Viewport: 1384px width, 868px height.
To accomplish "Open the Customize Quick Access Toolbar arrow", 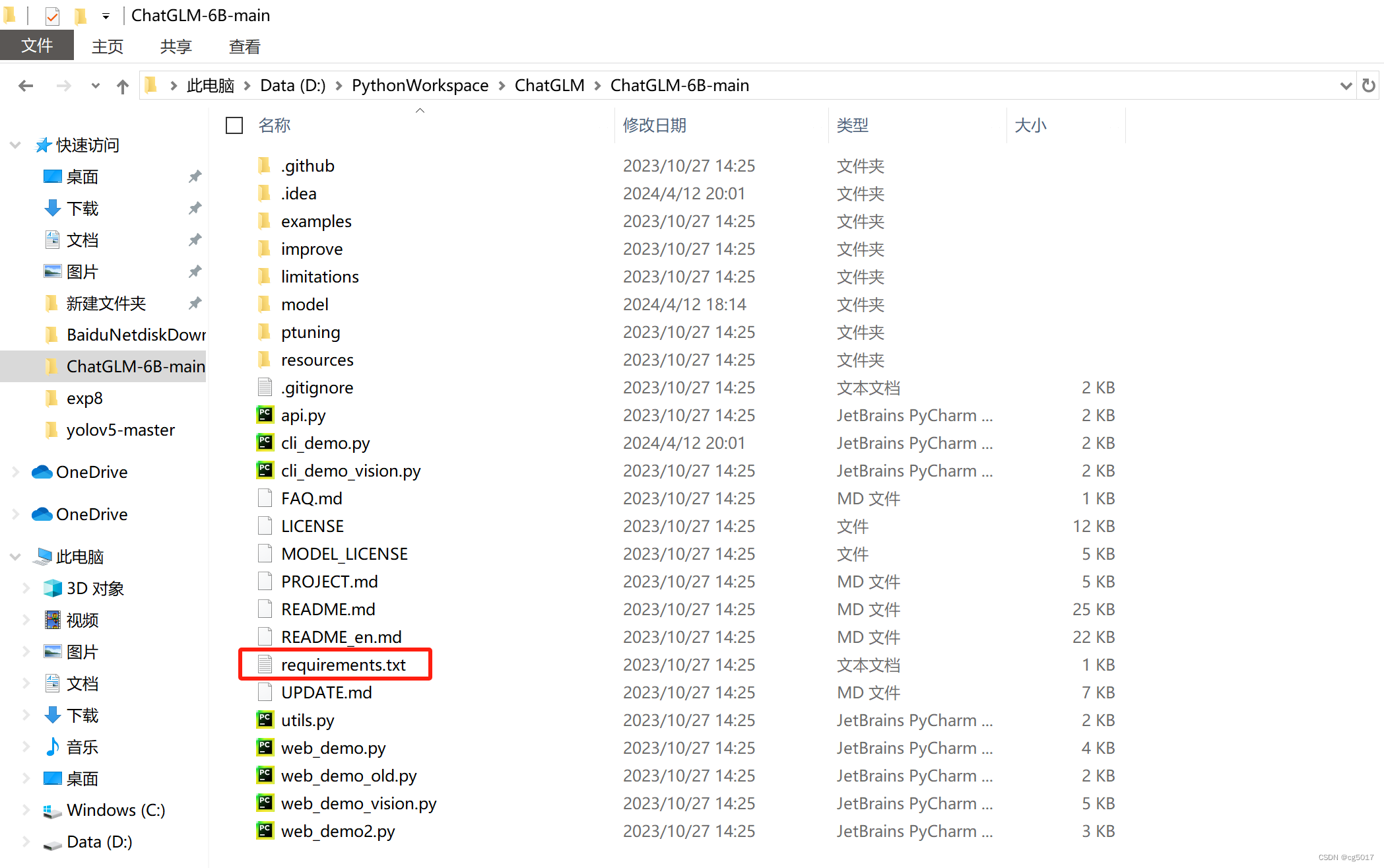I will click(106, 16).
